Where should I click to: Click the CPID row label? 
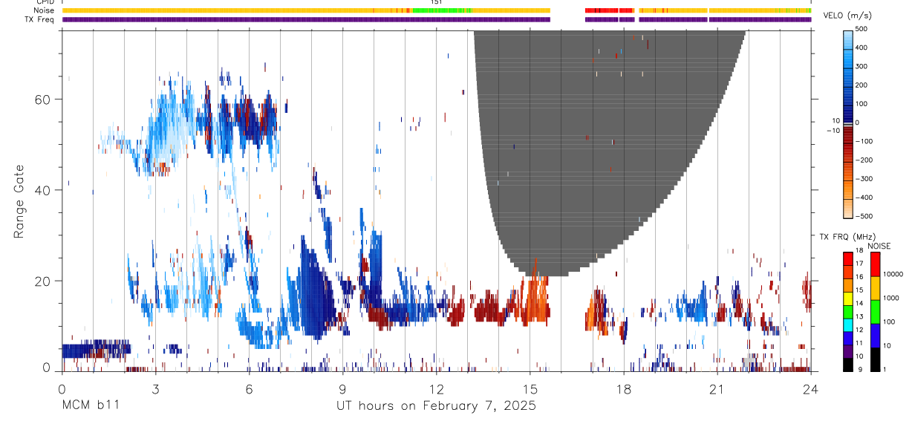(x=44, y=2)
